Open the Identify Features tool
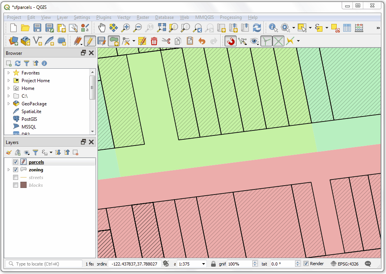Screen dimensions: 386x274 click(x=273, y=28)
